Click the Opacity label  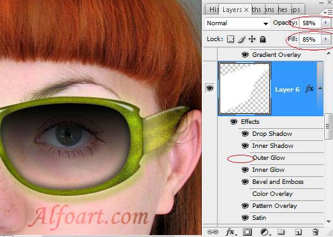(x=284, y=23)
